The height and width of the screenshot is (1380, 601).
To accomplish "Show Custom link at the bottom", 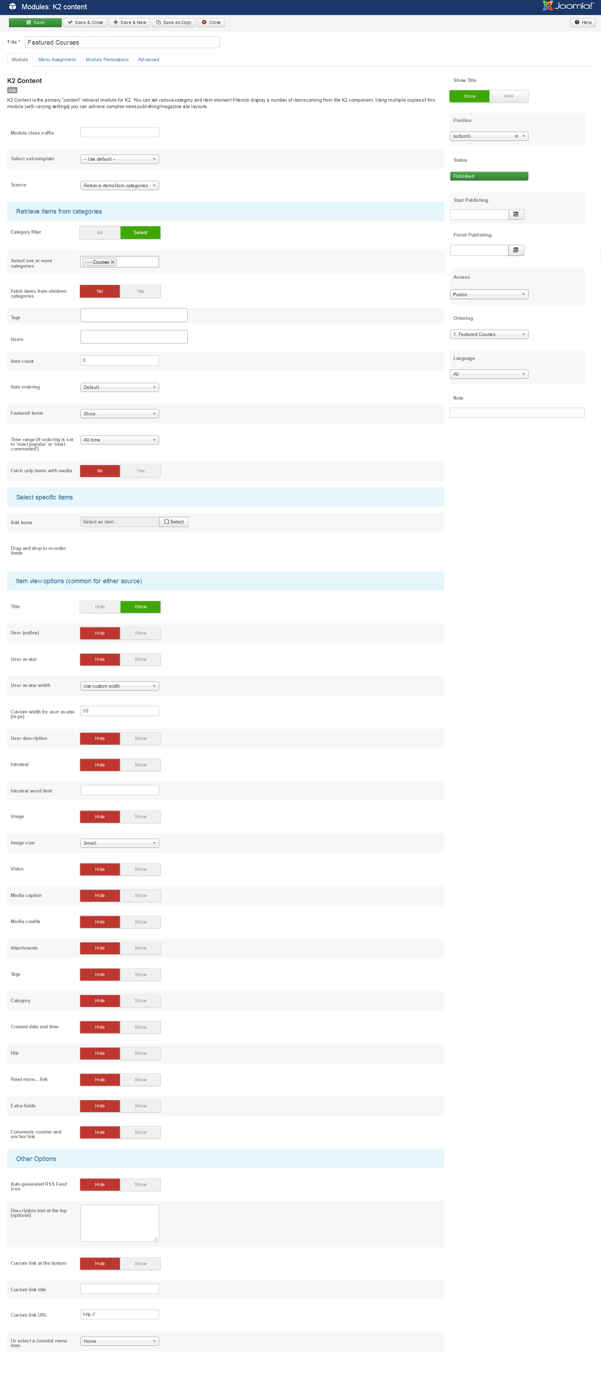I will click(x=140, y=1263).
